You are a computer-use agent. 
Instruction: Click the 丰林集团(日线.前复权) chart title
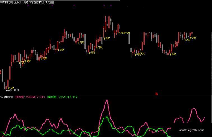(x=22, y=2)
